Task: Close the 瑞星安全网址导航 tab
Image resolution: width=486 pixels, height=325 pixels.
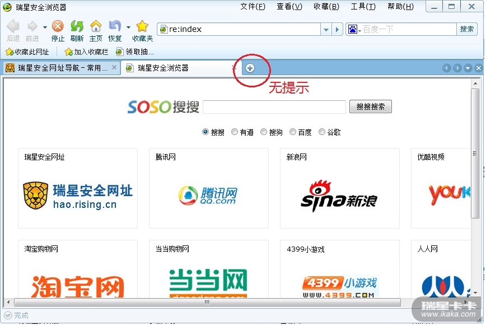Action: pyautogui.click(x=114, y=67)
